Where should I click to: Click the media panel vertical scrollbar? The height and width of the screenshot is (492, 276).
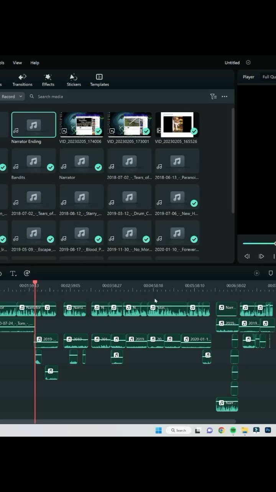point(232,161)
